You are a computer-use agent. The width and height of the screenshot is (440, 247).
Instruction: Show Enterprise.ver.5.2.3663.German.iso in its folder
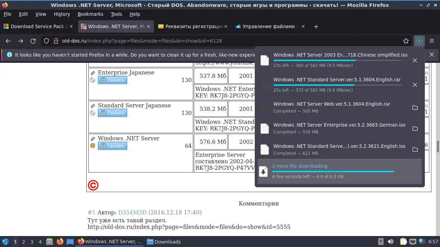point(415,129)
